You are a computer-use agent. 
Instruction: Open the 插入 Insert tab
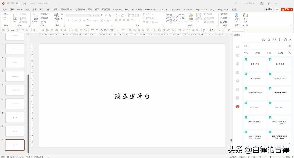(27, 9)
